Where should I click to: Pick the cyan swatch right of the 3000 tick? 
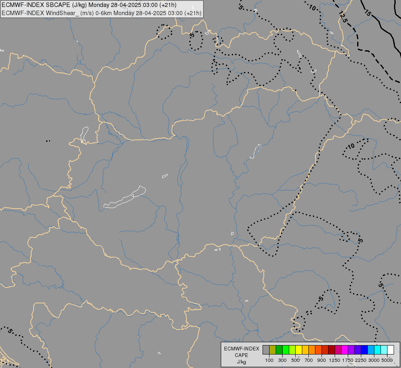[378, 350]
